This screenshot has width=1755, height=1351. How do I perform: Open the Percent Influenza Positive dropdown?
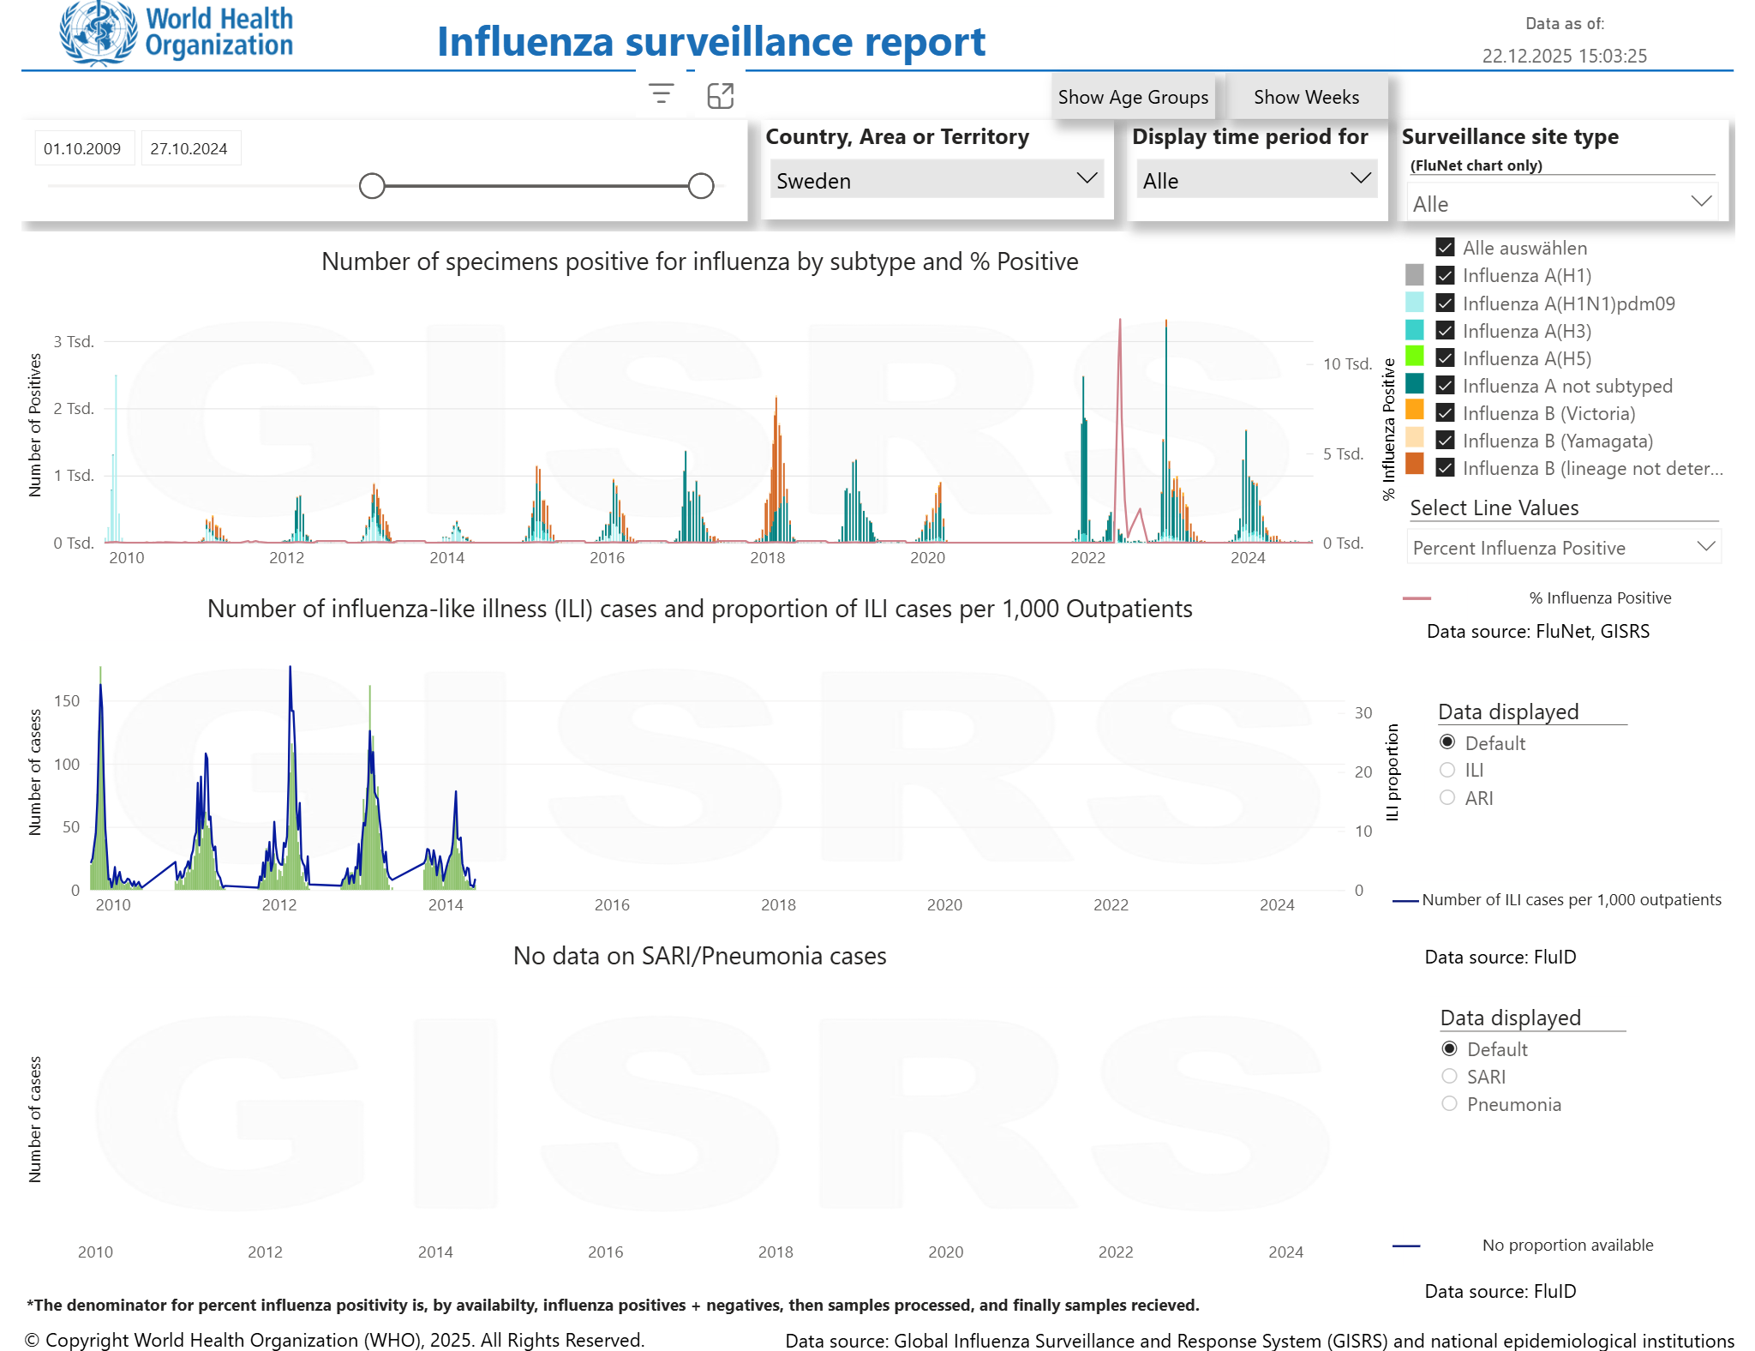[1562, 548]
